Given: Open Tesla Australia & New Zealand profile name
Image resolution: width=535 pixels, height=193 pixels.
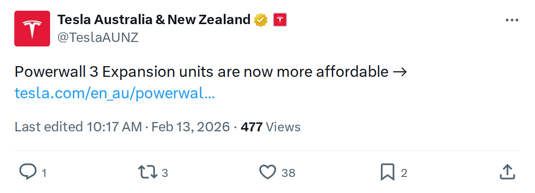Looking at the screenshot, I should click(x=154, y=20).
